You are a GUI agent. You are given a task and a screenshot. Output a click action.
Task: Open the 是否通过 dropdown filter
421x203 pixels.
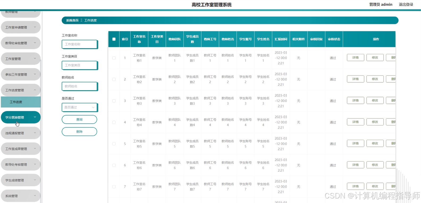click(79, 107)
